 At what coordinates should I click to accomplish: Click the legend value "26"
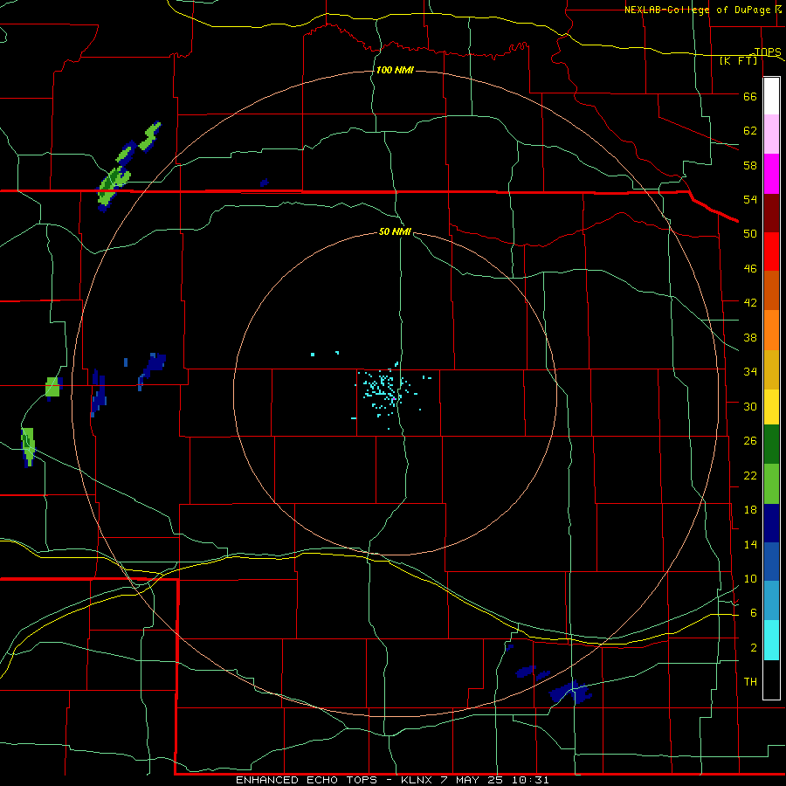pos(750,441)
